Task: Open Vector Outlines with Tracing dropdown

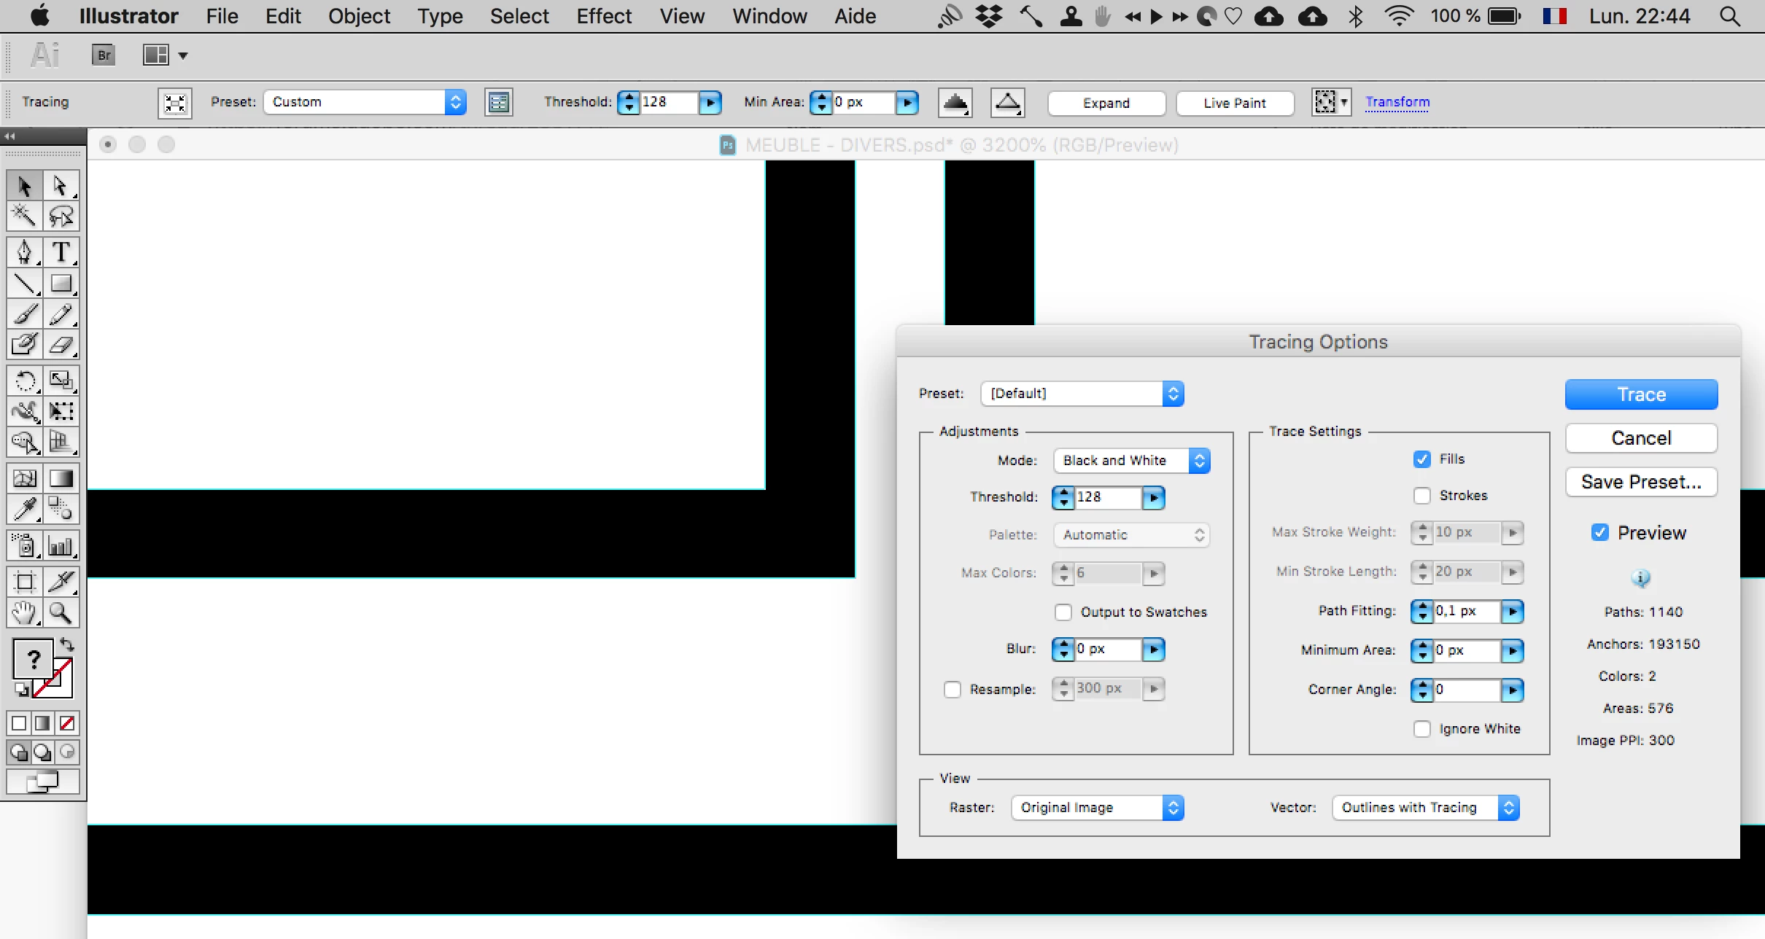Action: tap(1425, 808)
